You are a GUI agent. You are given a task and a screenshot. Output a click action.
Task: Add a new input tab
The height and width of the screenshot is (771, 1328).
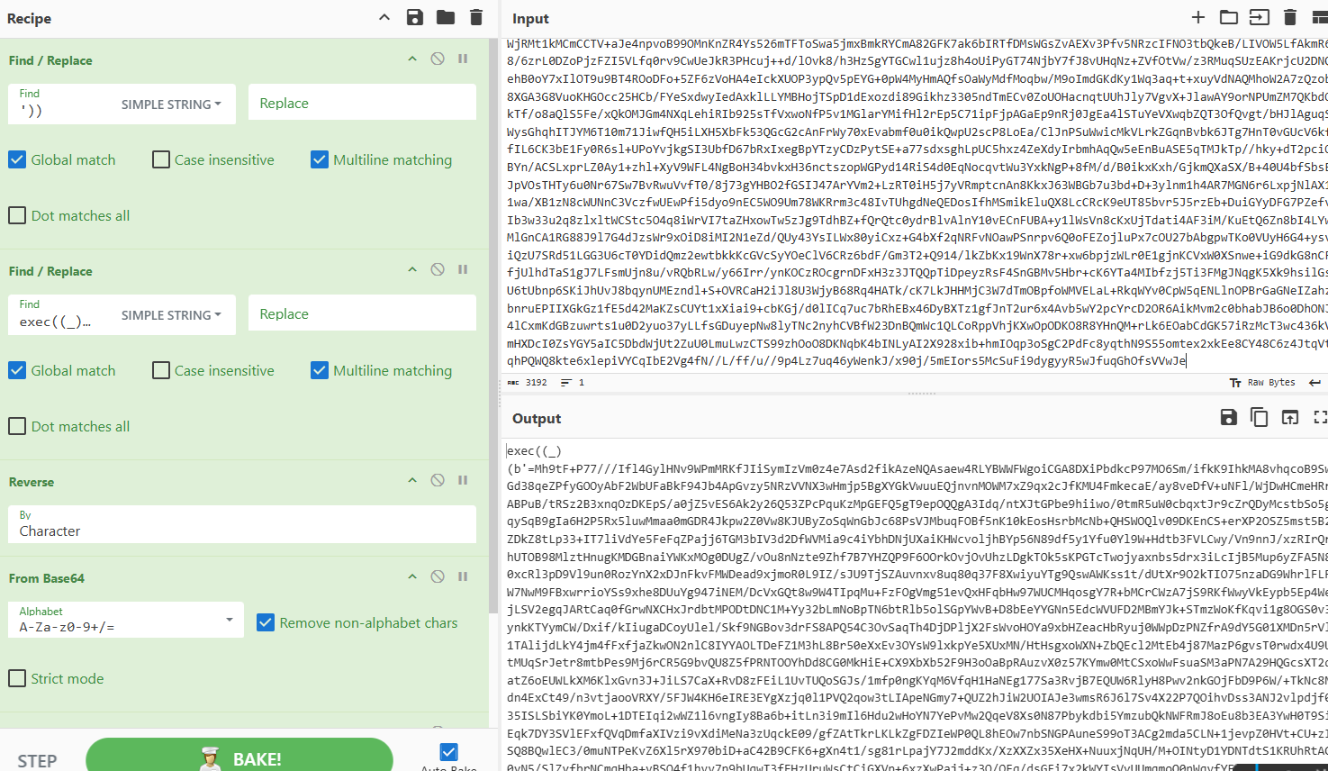[1197, 17]
